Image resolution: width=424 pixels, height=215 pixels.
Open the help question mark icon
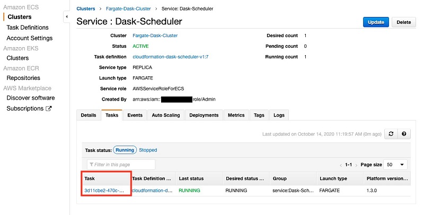click(404, 133)
